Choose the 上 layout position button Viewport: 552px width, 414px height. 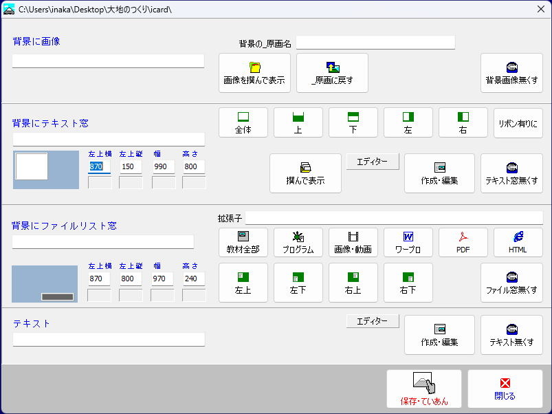tap(298, 123)
